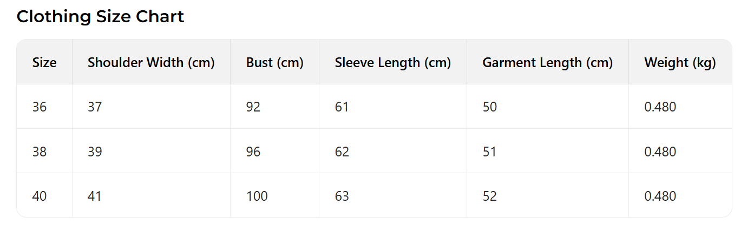Viewport: 741px width, 230px height.
Task: Click shoulder width value 41
Action: [x=95, y=196]
